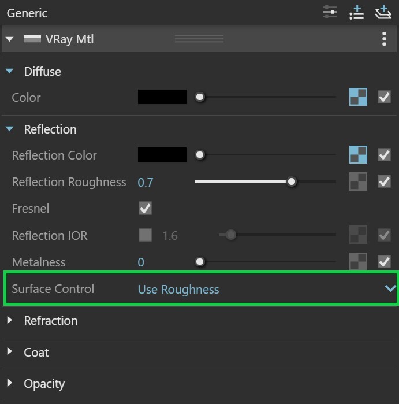Toggle the Reflection IOR lock checkbox

coord(145,235)
